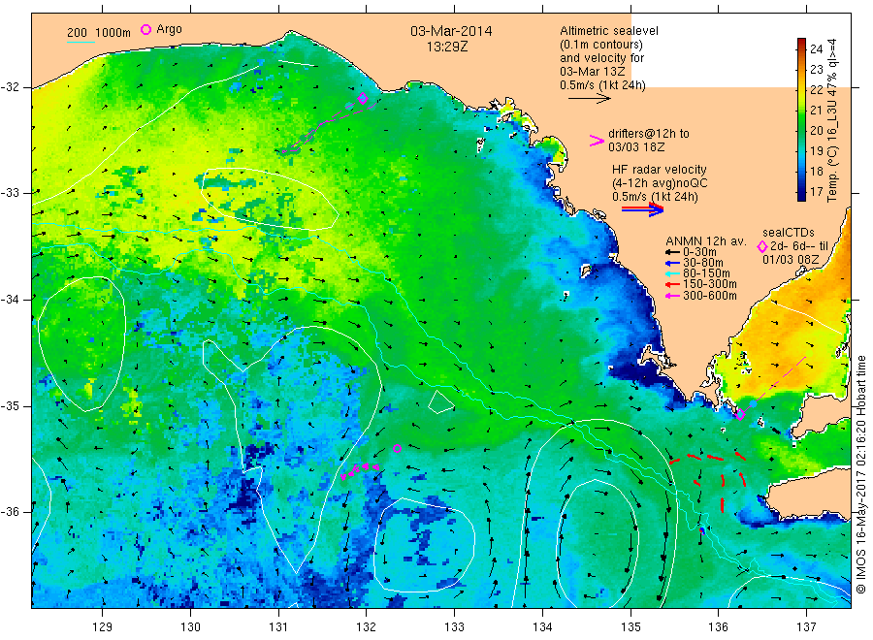Click the '01/03 08Z' sealCTD time text
Image resolution: width=873 pixels, height=640 pixels.
click(791, 260)
